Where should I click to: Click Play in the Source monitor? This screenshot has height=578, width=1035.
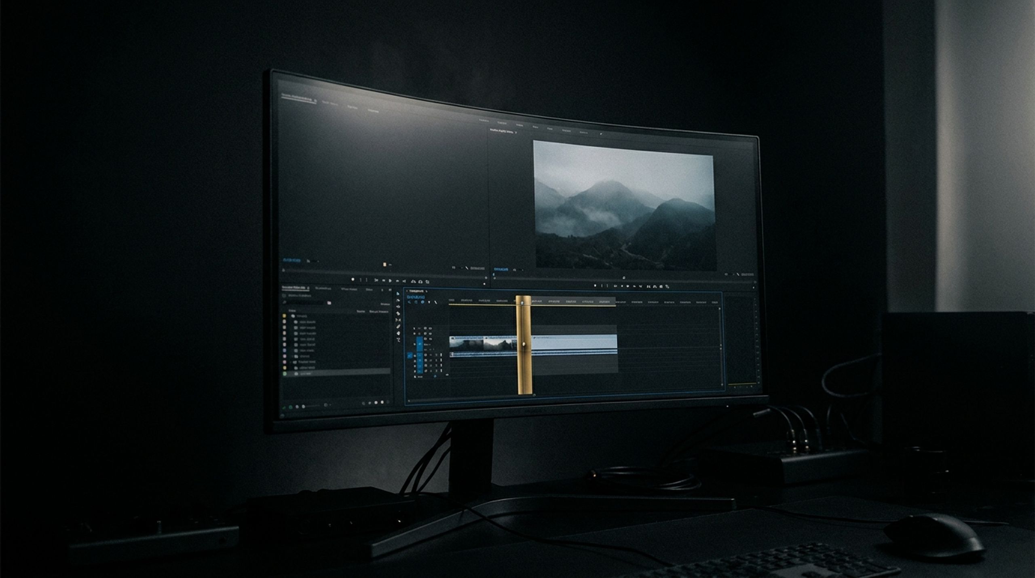tap(390, 281)
